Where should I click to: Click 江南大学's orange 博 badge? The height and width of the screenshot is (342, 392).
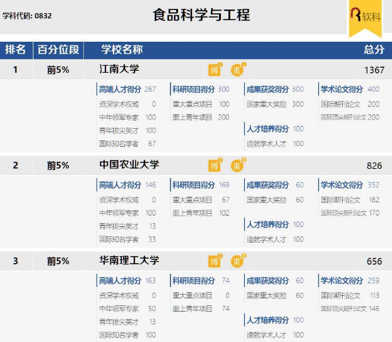click(215, 70)
